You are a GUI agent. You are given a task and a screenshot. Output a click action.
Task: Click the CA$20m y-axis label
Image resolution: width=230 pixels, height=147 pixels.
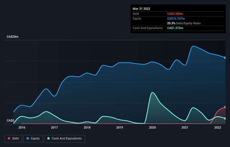pos(13,37)
